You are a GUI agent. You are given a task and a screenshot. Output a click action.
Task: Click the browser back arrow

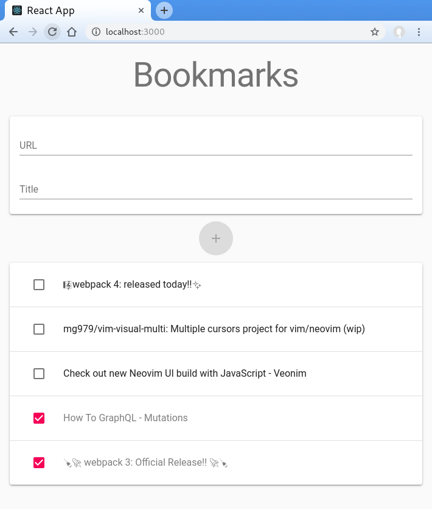pyautogui.click(x=13, y=32)
